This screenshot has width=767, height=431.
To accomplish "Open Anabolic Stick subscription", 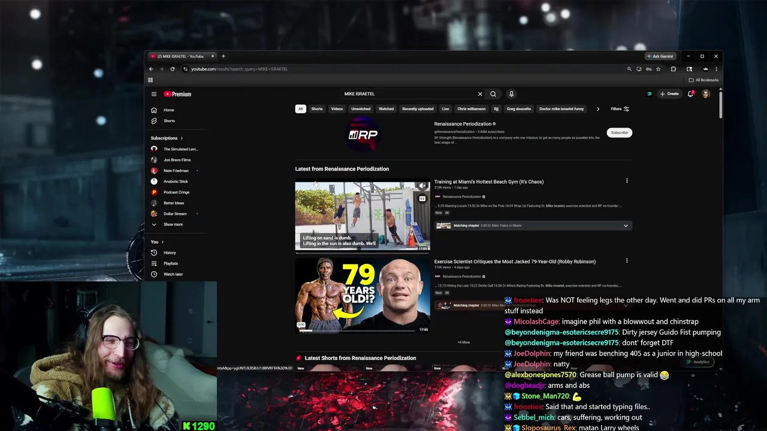I will 176,181.
